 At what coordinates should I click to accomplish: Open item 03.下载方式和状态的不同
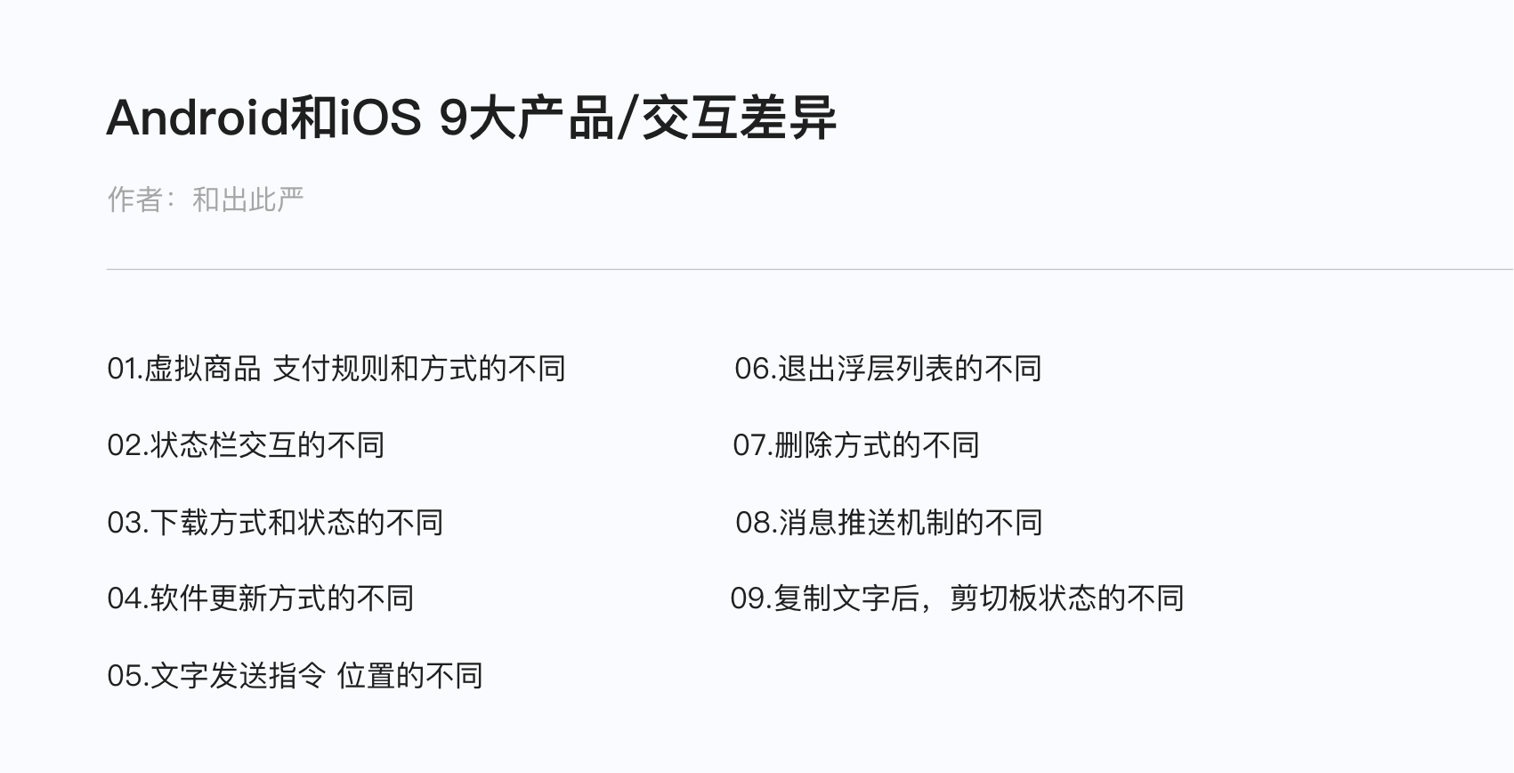tap(275, 522)
